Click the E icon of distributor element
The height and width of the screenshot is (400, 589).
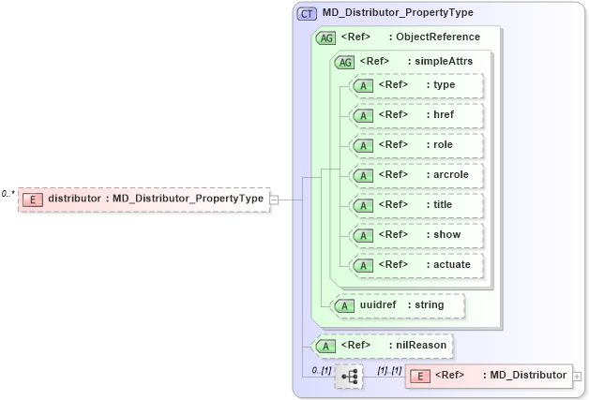pyautogui.click(x=33, y=200)
